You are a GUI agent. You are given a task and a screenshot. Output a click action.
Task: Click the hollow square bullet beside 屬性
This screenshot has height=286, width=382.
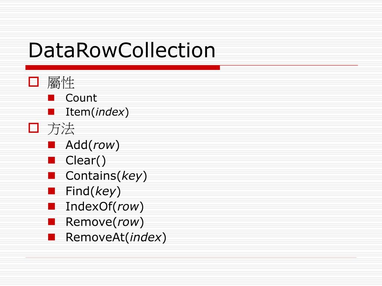click(34, 82)
